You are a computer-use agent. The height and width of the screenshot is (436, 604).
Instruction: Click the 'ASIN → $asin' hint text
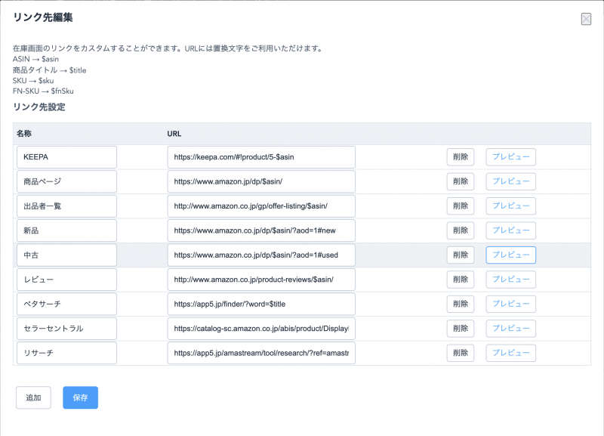[x=35, y=59]
